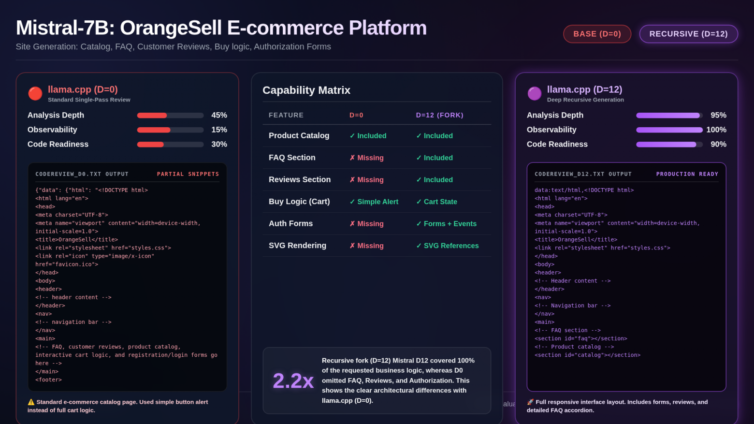754x424 pixels.
Task: Click the D=0 Included cell for Product Catalog
Action: click(368, 136)
